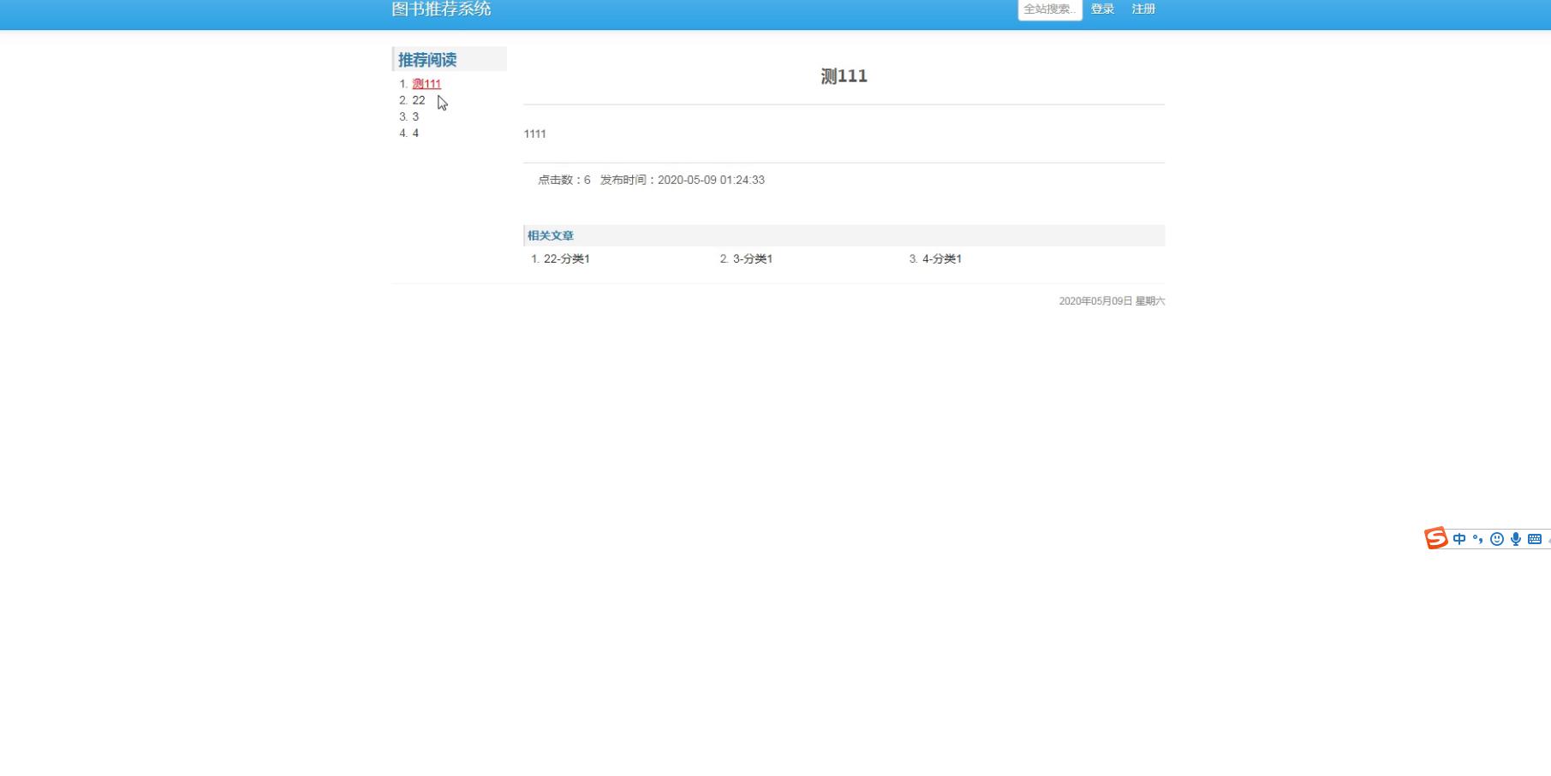1551x776 pixels.
Task: Click the Sogou input method logo
Action: point(1436,538)
